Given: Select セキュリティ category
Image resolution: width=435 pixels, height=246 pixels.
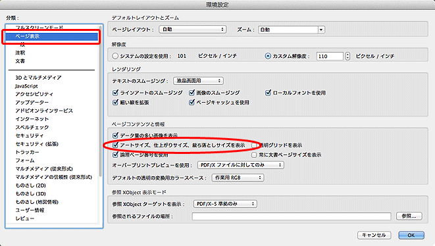Looking at the screenshot, I should (x=30, y=135).
